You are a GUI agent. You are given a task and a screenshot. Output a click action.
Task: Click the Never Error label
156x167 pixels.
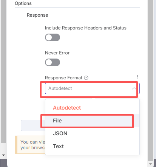click(x=57, y=53)
